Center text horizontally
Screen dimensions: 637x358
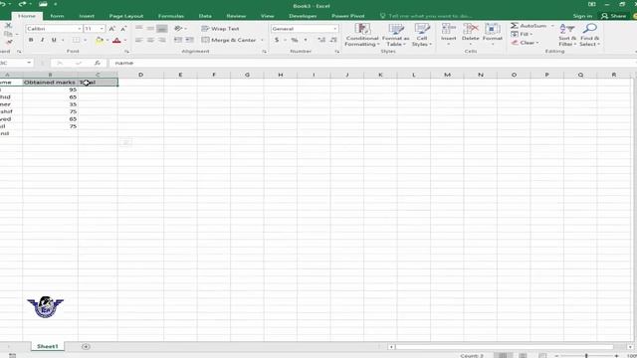click(150, 40)
